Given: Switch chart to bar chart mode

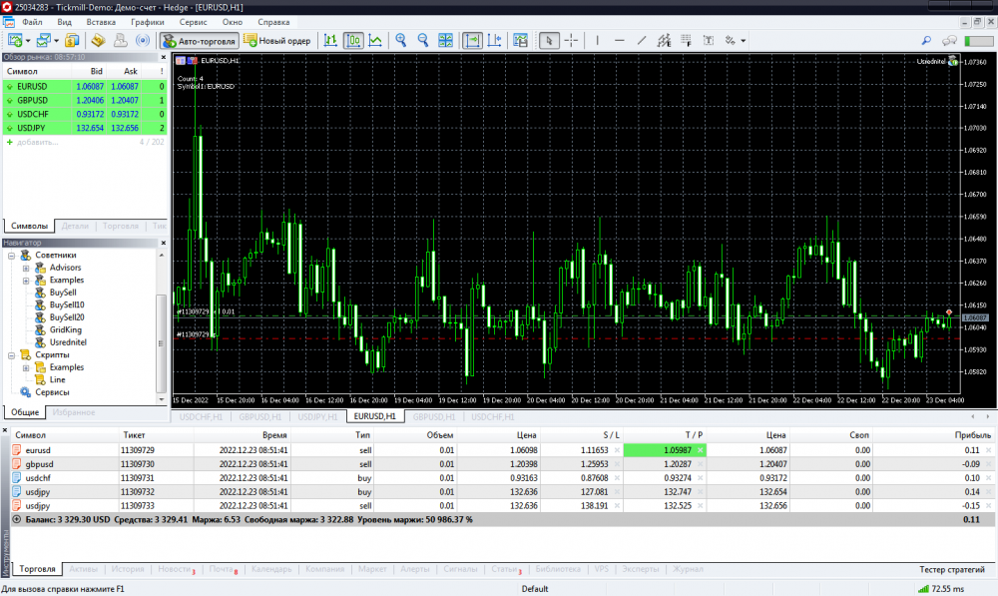Looking at the screenshot, I should pos(330,41).
